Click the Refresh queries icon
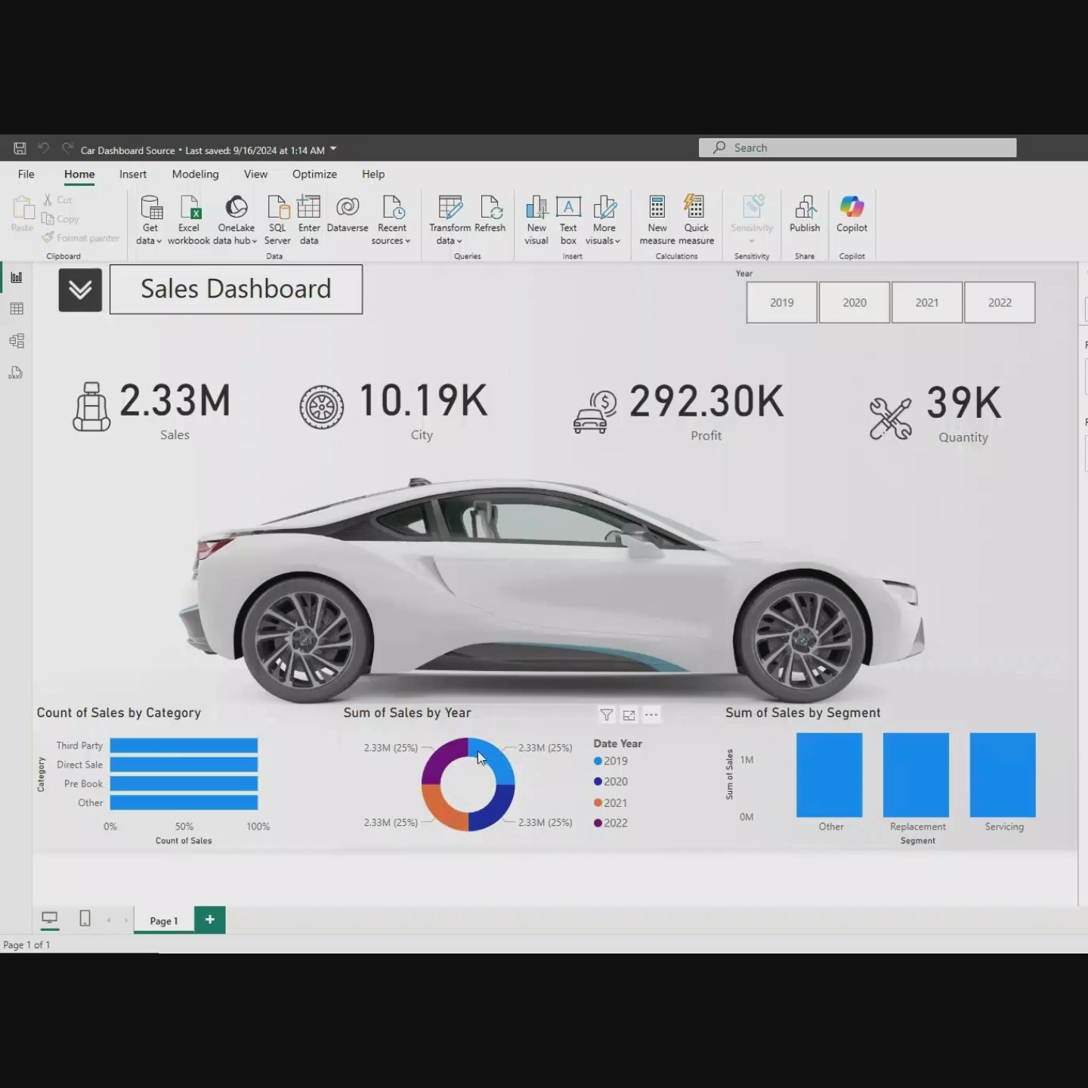 [490, 215]
